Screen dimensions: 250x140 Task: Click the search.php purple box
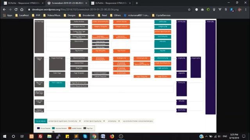point(181,110)
